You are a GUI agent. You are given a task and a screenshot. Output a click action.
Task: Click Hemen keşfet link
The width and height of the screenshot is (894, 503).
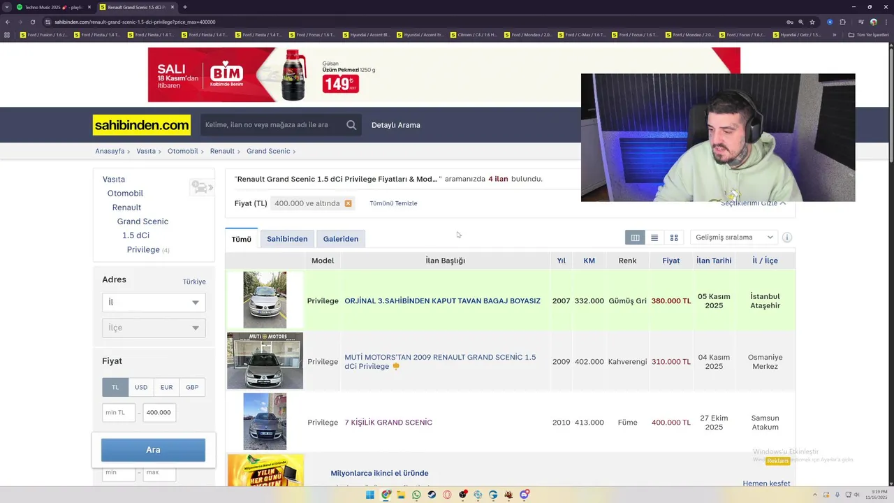766,483
